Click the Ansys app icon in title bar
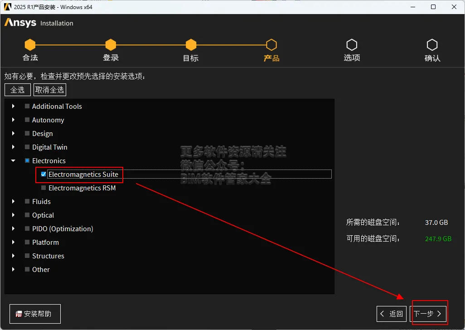Screen dimensions: 465x330 (7, 7)
